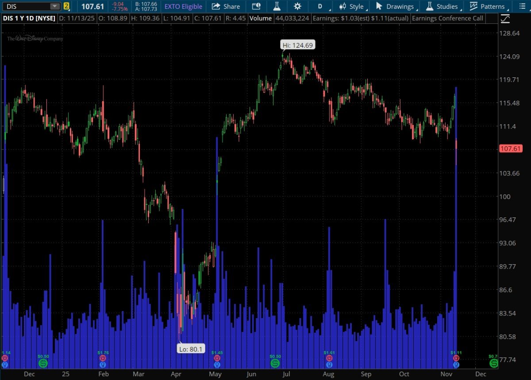Change the D timeframe aggregation button

coord(321,7)
